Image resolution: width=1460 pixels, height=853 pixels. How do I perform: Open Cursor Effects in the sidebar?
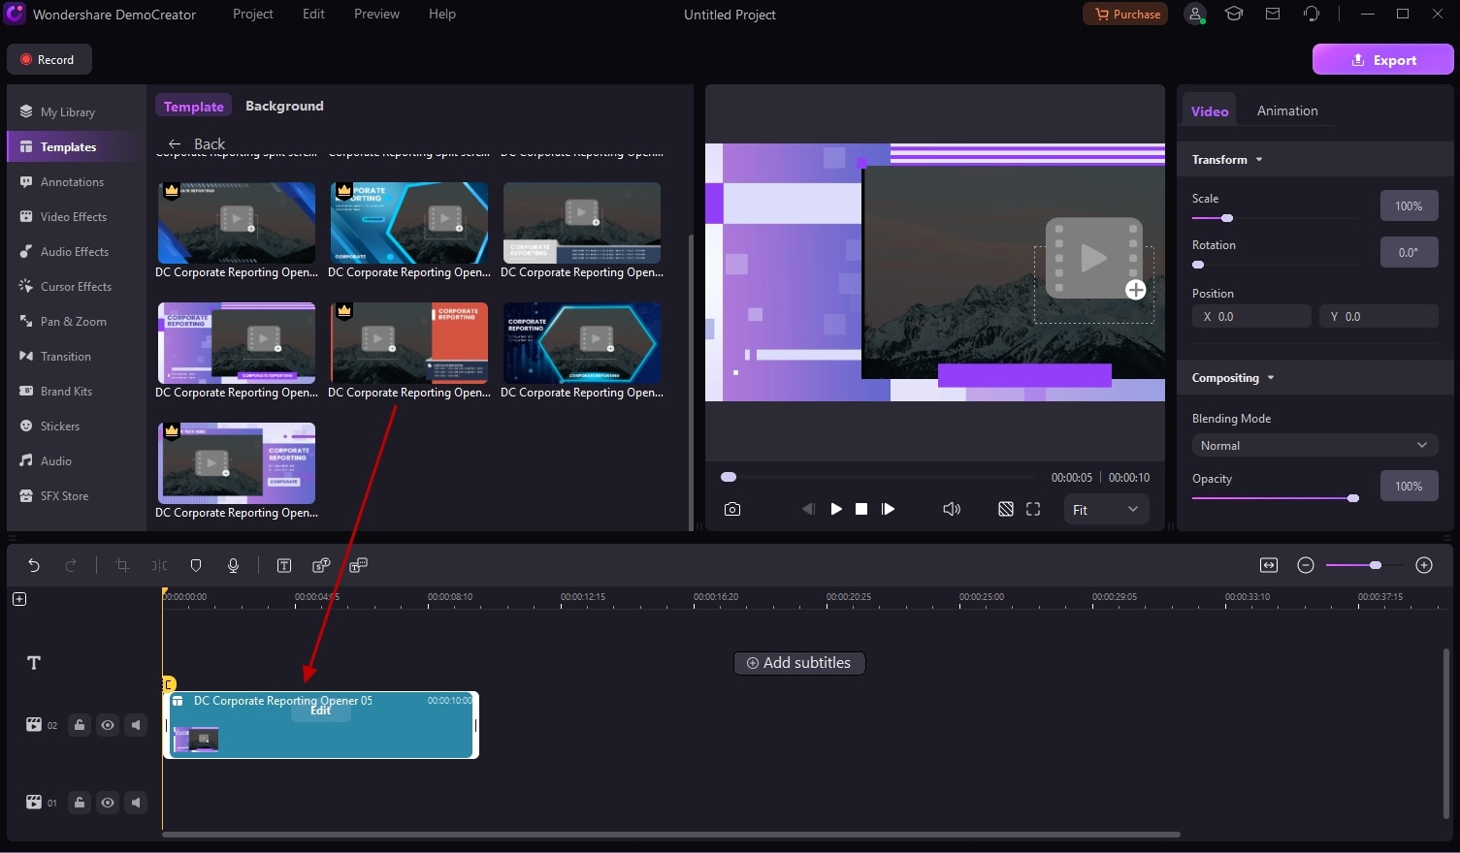tap(76, 287)
